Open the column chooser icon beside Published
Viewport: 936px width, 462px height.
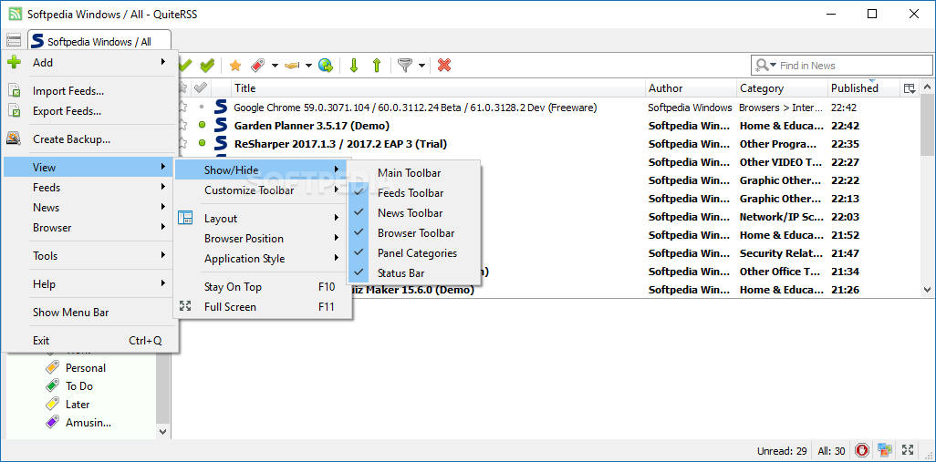pos(910,88)
